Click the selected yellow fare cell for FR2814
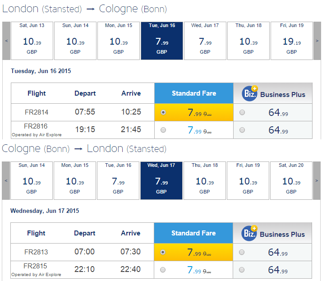 (194, 112)
